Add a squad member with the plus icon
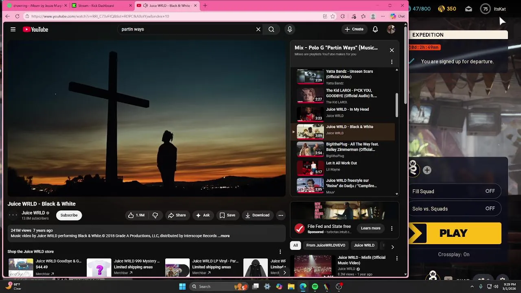 point(427,170)
